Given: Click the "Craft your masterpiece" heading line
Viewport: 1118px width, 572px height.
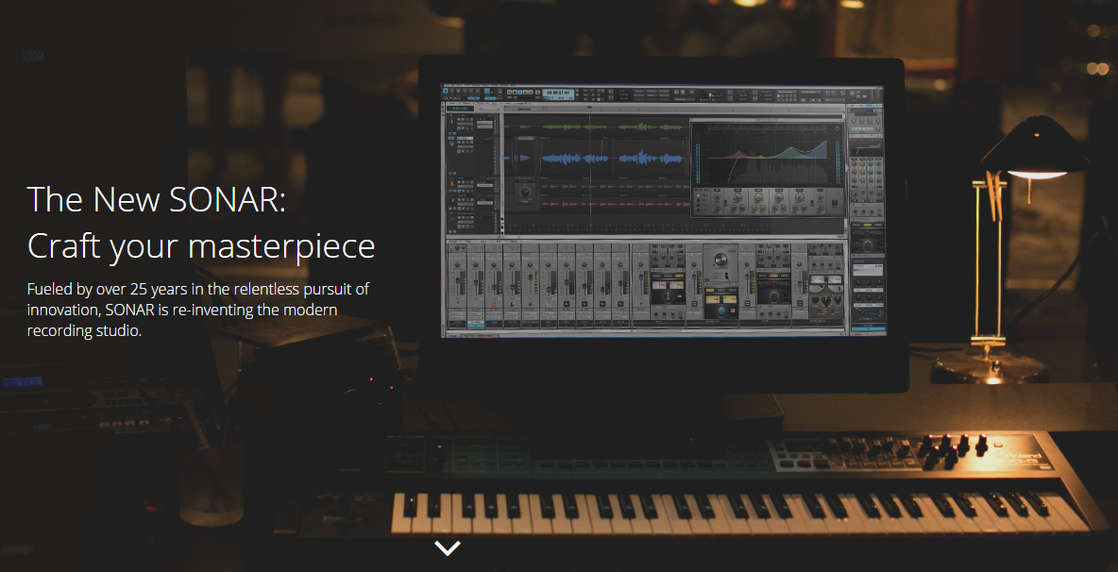Looking at the screenshot, I should click(x=201, y=246).
